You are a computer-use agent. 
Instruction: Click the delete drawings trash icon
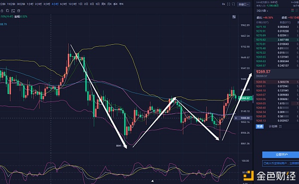(x=19, y=11)
